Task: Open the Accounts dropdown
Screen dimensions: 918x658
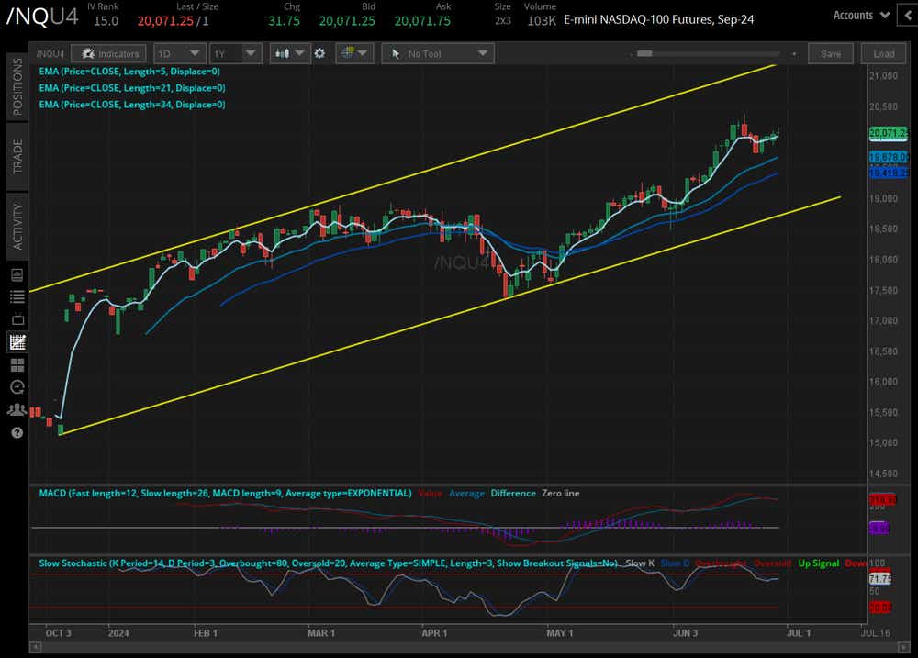Action: pos(861,16)
